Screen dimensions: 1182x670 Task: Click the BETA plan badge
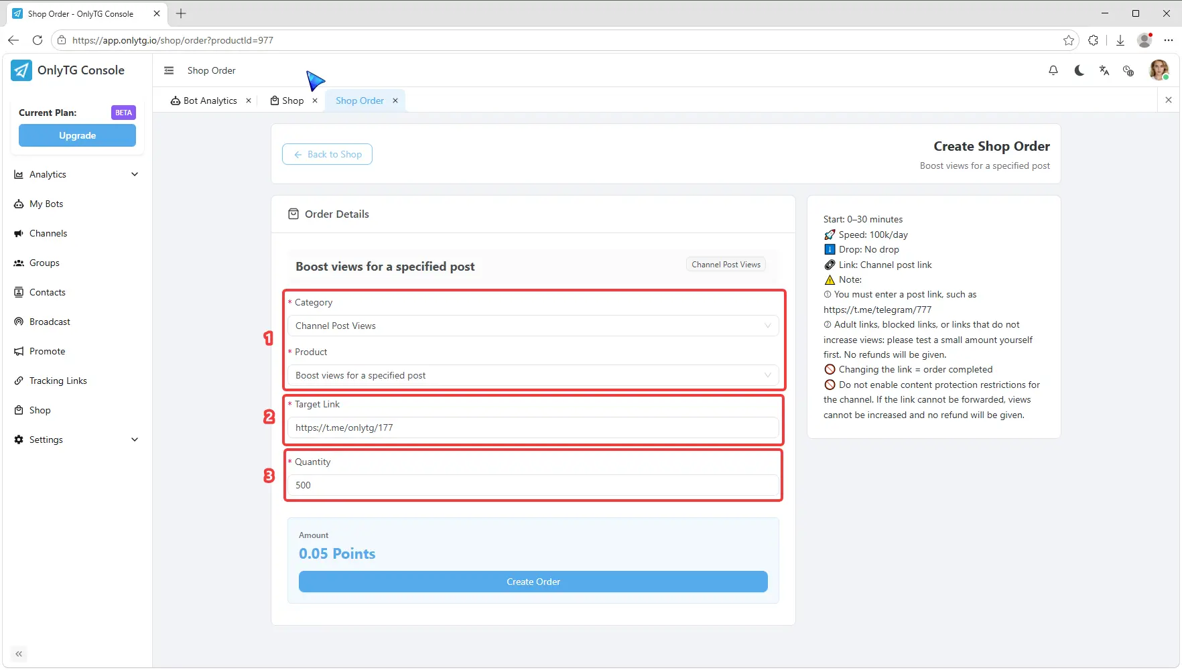coord(123,113)
